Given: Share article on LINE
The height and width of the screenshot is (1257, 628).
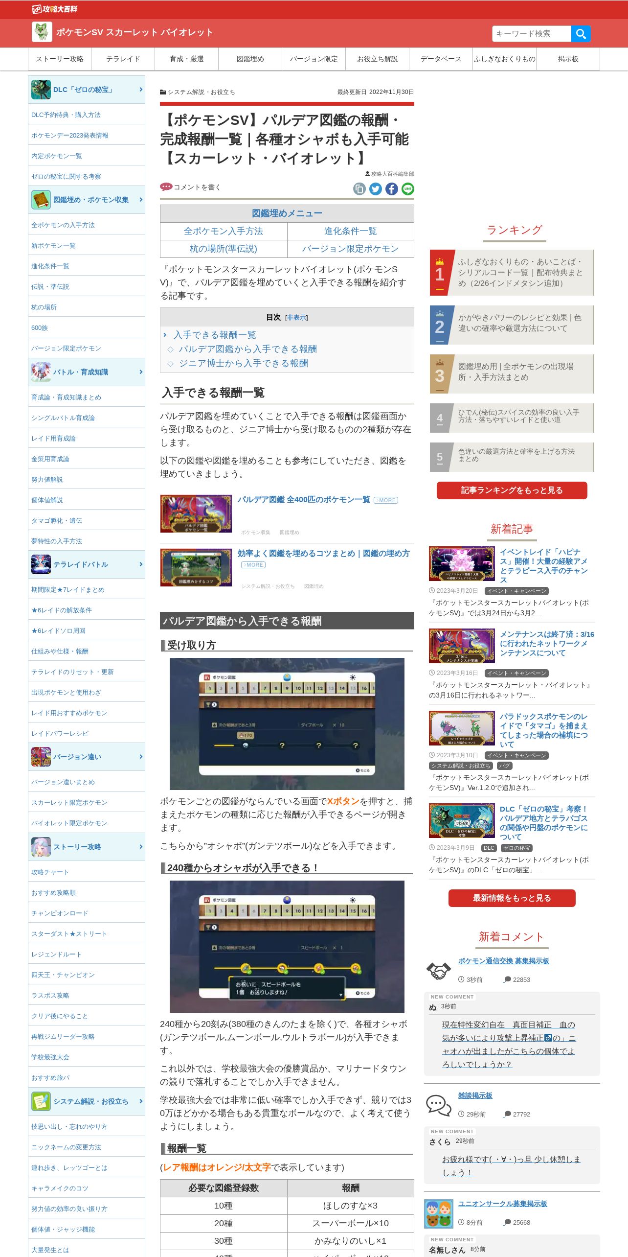Looking at the screenshot, I should coord(408,189).
